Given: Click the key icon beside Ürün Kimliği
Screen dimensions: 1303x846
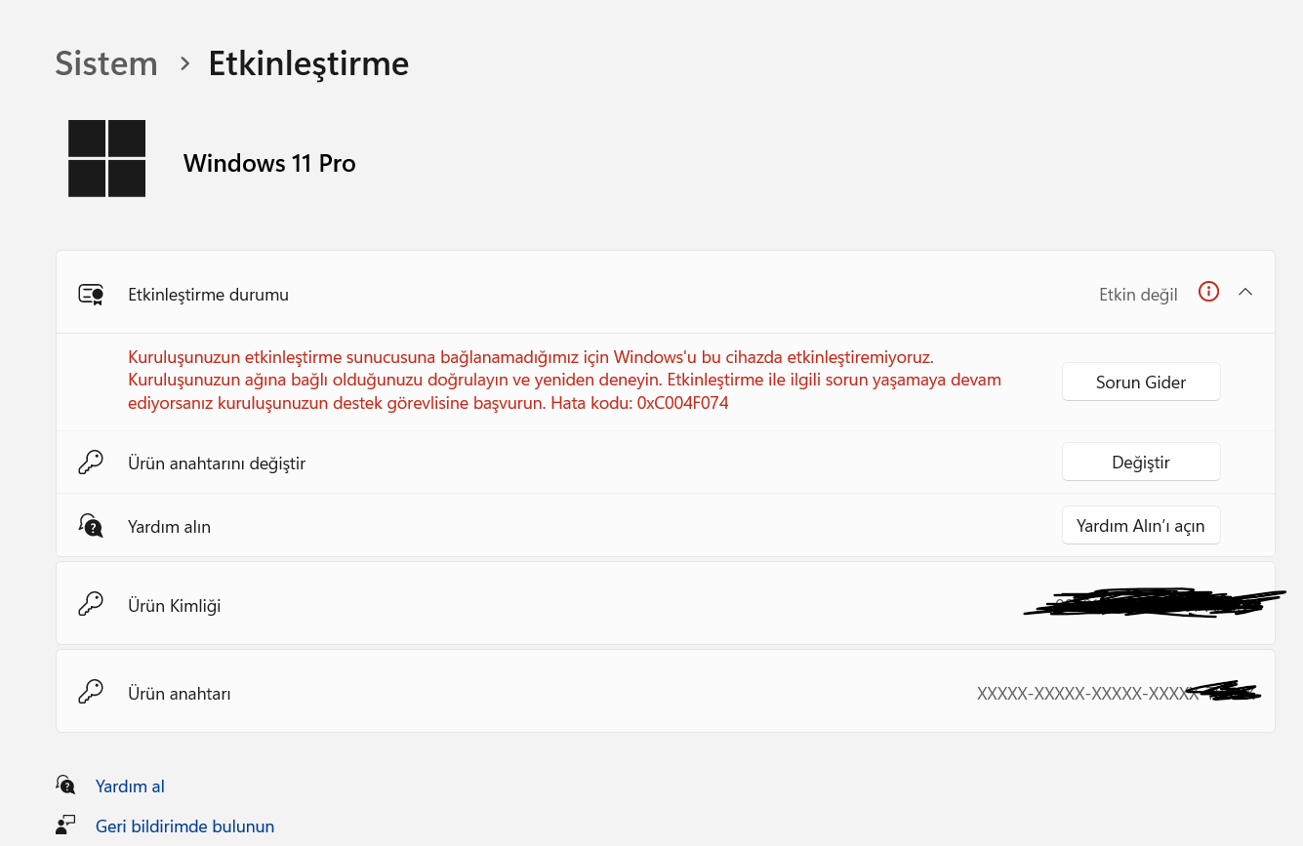Looking at the screenshot, I should (91, 605).
